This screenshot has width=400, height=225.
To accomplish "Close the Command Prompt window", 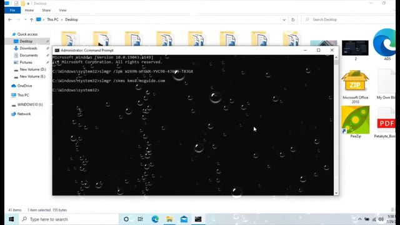I will [332, 50].
